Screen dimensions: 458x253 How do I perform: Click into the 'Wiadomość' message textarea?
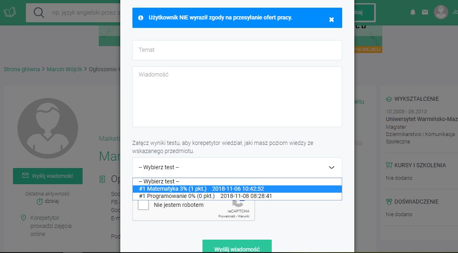click(x=237, y=96)
